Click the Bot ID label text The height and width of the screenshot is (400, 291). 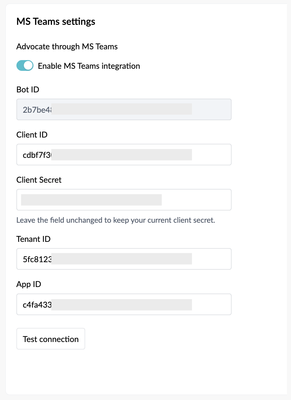tap(27, 89)
